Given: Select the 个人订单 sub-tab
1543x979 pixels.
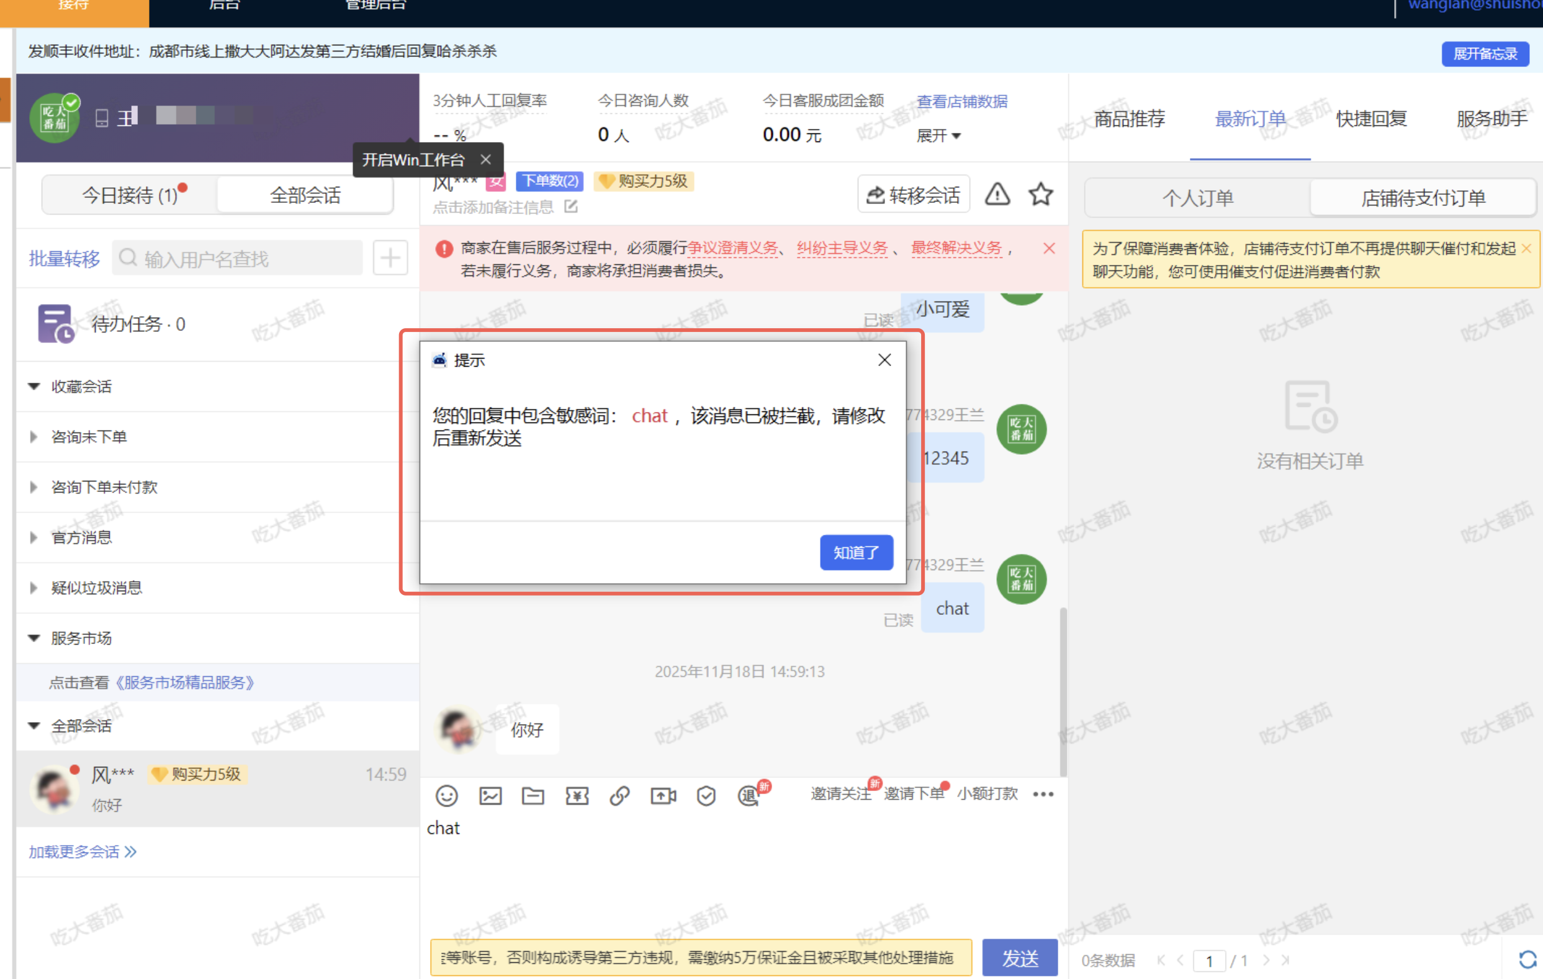Looking at the screenshot, I should point(1198,198).
